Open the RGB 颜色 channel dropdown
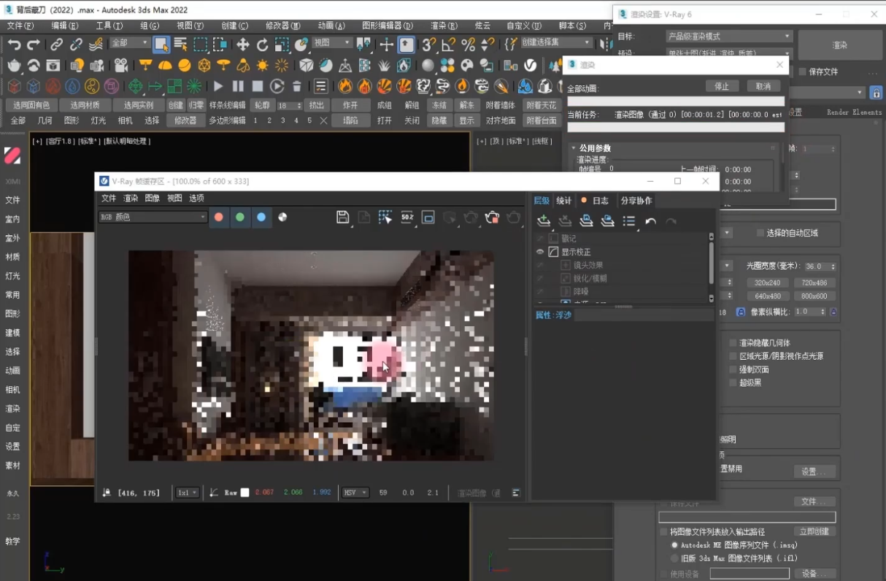Image resolution: width=886 pixels, height=581 pixels. (153, 217)
